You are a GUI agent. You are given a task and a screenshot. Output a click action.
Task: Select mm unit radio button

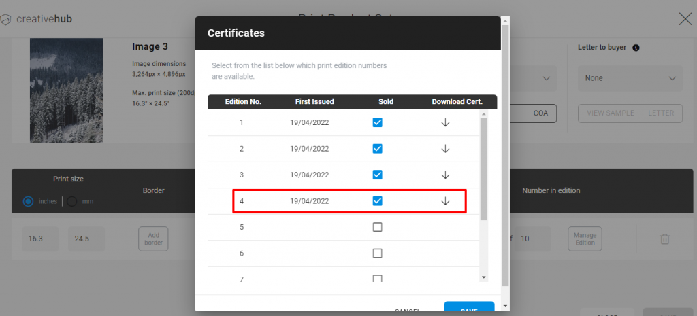(72, 202)
